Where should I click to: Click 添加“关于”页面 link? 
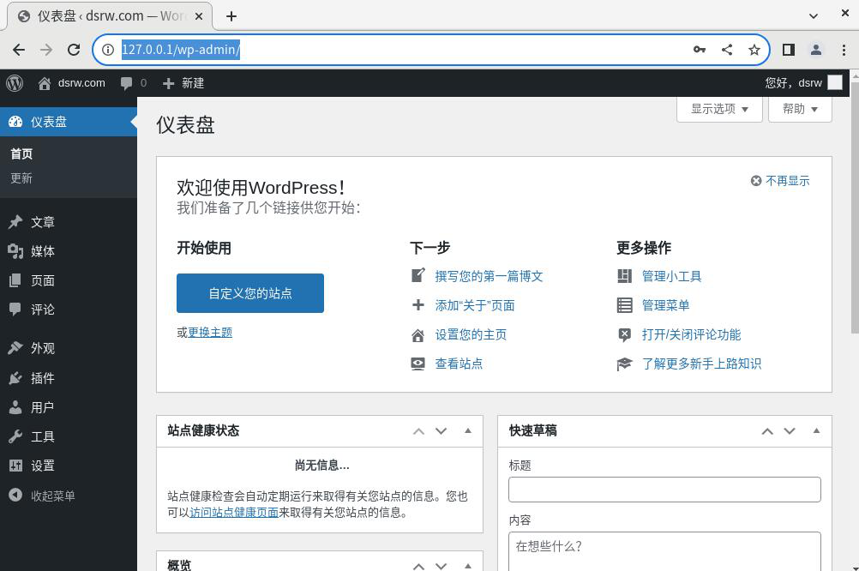pyautogui.click(x=475, y=305)
